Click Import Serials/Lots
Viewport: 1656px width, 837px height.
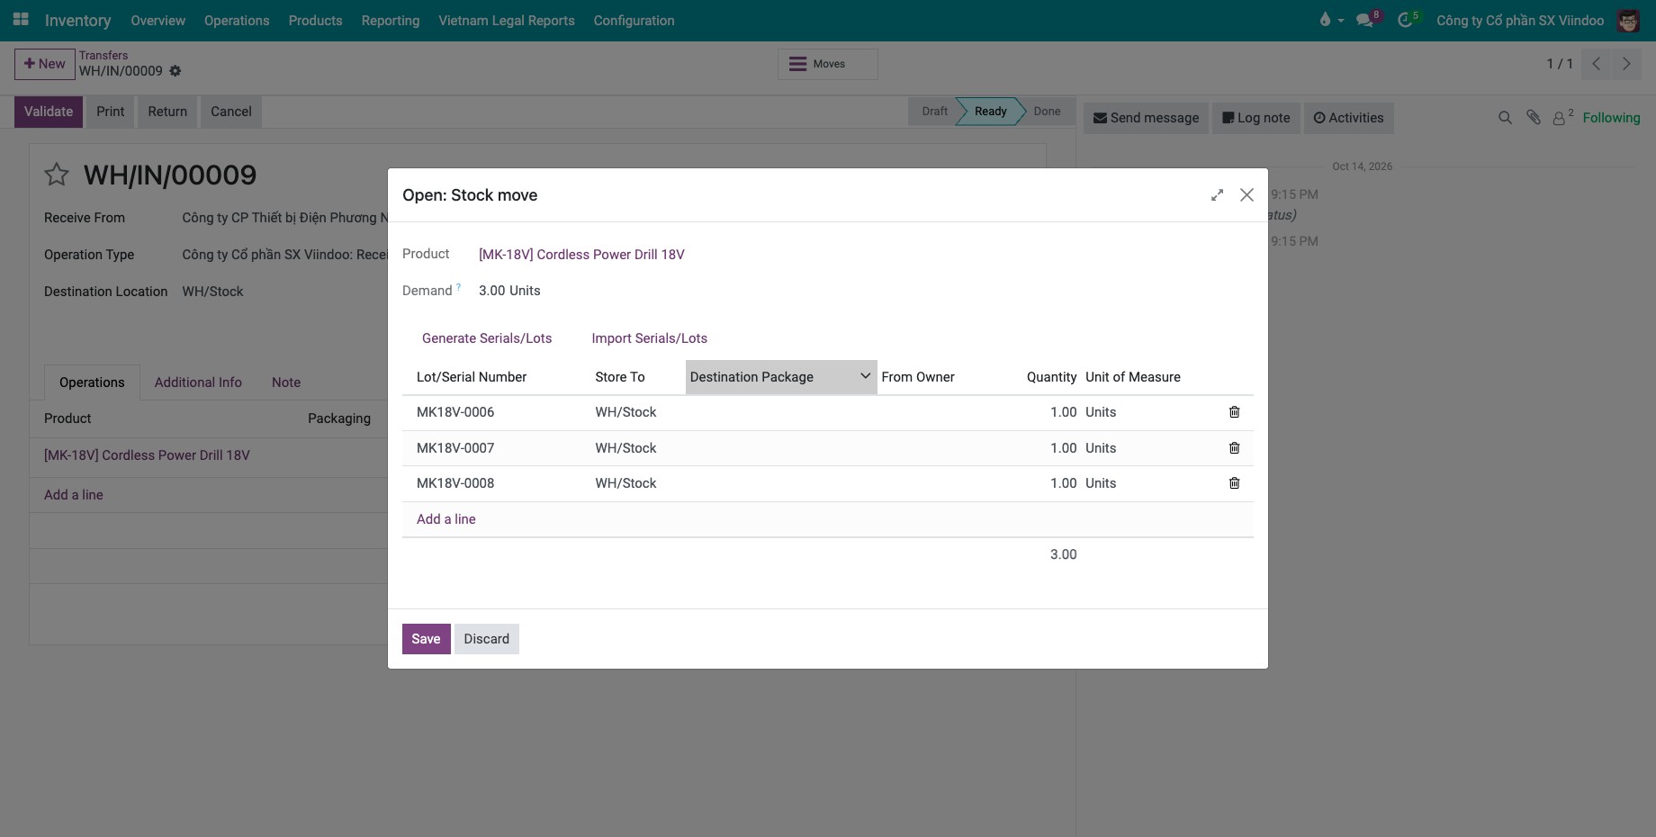coord(649,338)
